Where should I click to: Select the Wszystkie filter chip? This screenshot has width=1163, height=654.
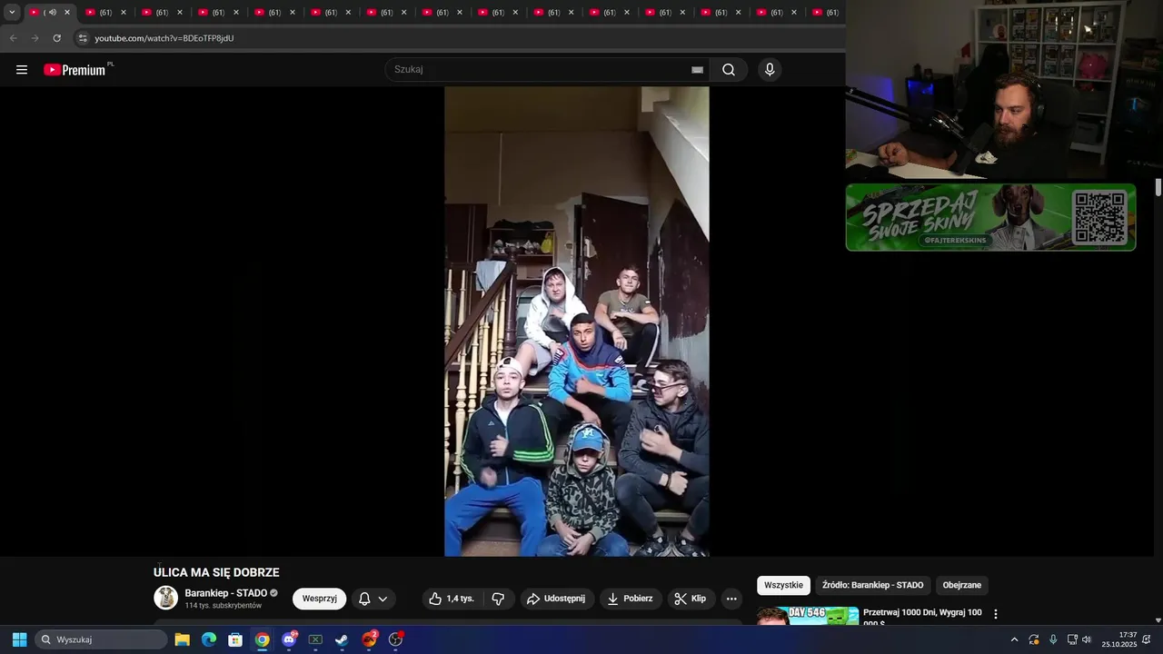pos(783,585)
